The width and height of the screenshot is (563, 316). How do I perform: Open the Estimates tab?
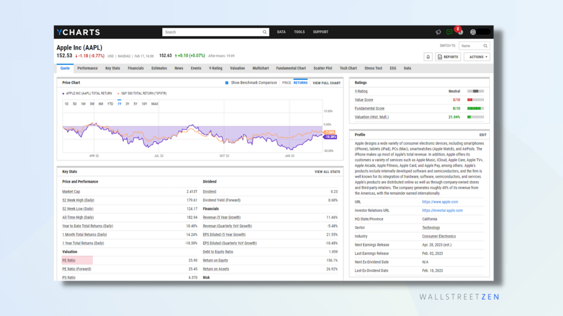(159, 68)
